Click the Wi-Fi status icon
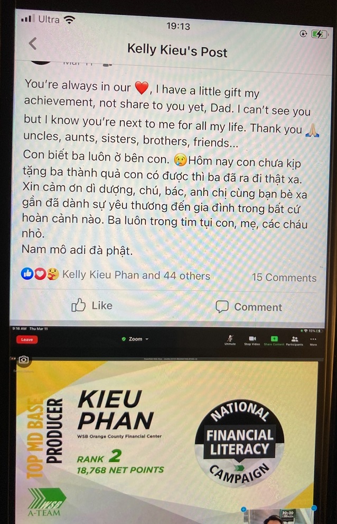 tap(69, 20)
